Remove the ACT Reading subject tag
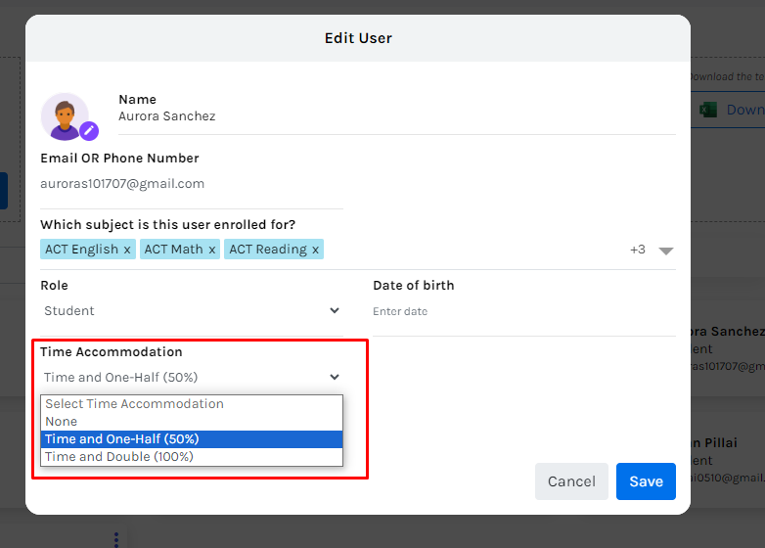 pos(315,250)
